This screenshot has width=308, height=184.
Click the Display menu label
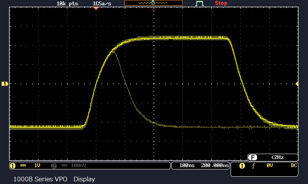(x=84, y=179)
